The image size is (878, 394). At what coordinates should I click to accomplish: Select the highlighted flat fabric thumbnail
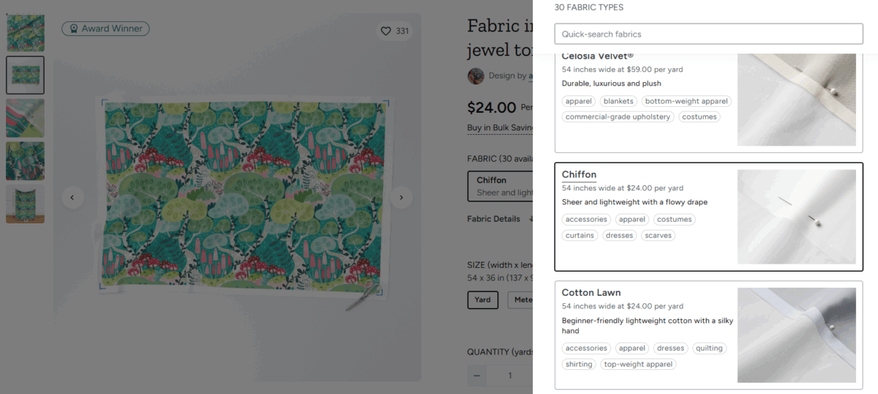click(x=26, y=75)
